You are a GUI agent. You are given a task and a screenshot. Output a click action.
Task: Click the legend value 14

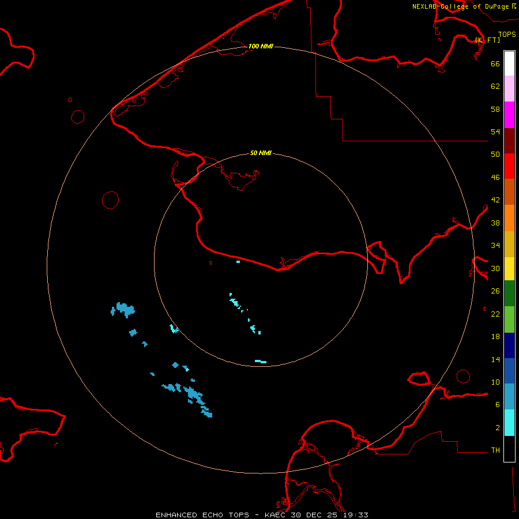[495, 359]
